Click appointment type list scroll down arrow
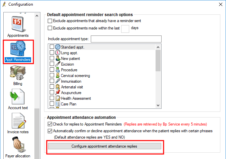 tap(158, 105)
